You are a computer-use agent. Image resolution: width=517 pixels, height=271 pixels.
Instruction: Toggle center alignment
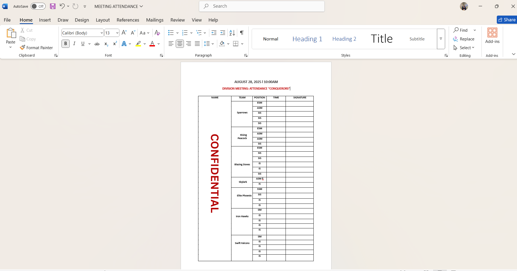pos(180,44)
